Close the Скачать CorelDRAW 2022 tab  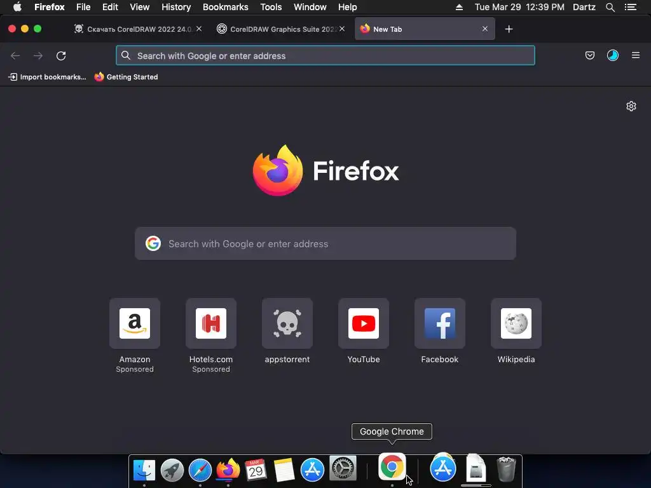click(199, 29)
